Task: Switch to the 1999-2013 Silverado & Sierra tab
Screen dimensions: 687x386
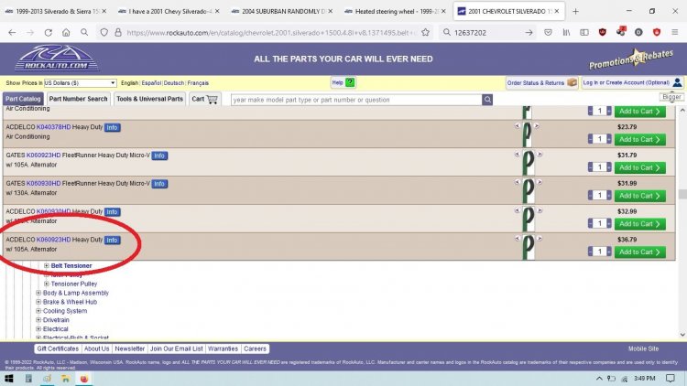Action: 55,11
